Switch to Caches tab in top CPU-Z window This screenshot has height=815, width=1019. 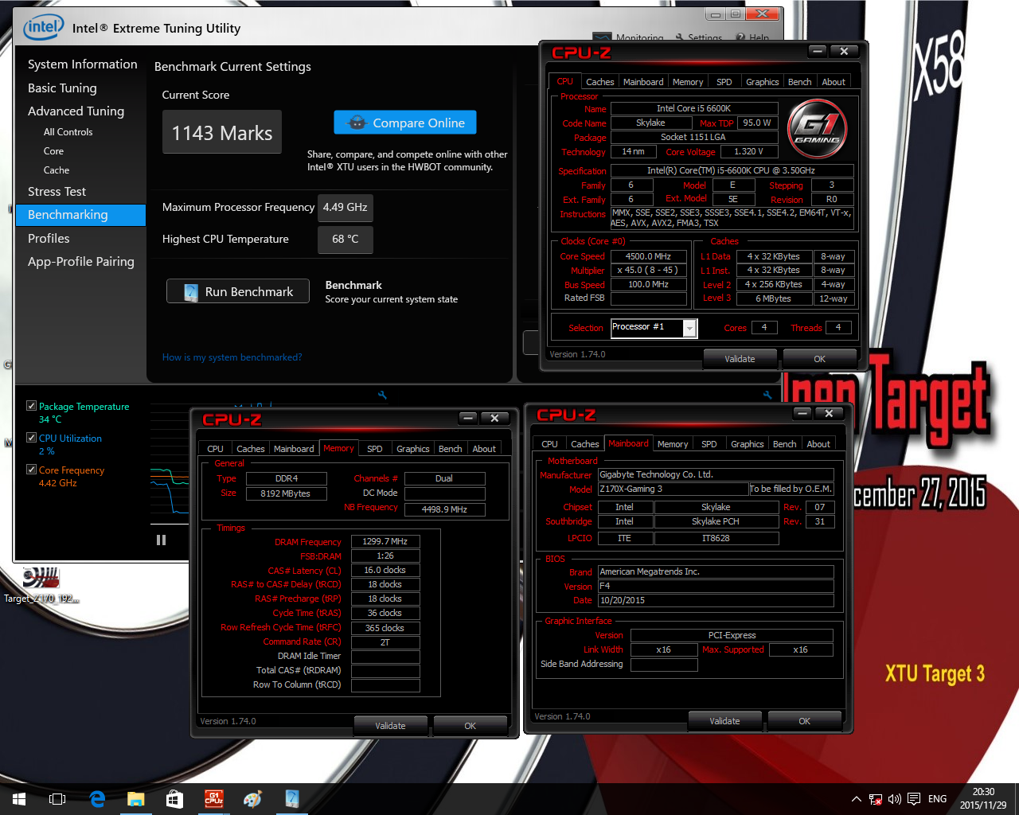pyautogui.click(x=599, y=82)
